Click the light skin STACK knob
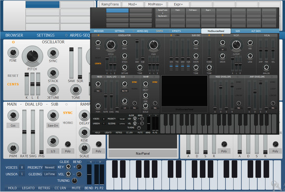Viewport: 285px width, 192px height. (x=53, y=73)
